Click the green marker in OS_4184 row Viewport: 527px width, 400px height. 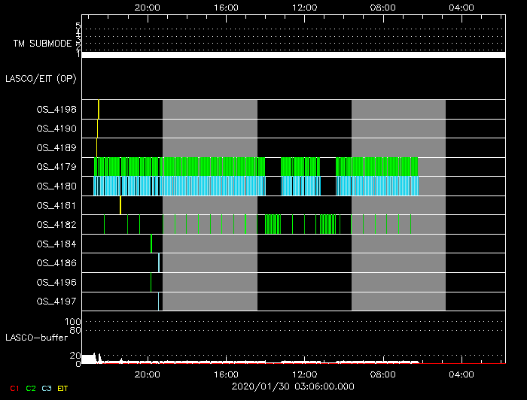pyautogui.click(x=151, y=244)
